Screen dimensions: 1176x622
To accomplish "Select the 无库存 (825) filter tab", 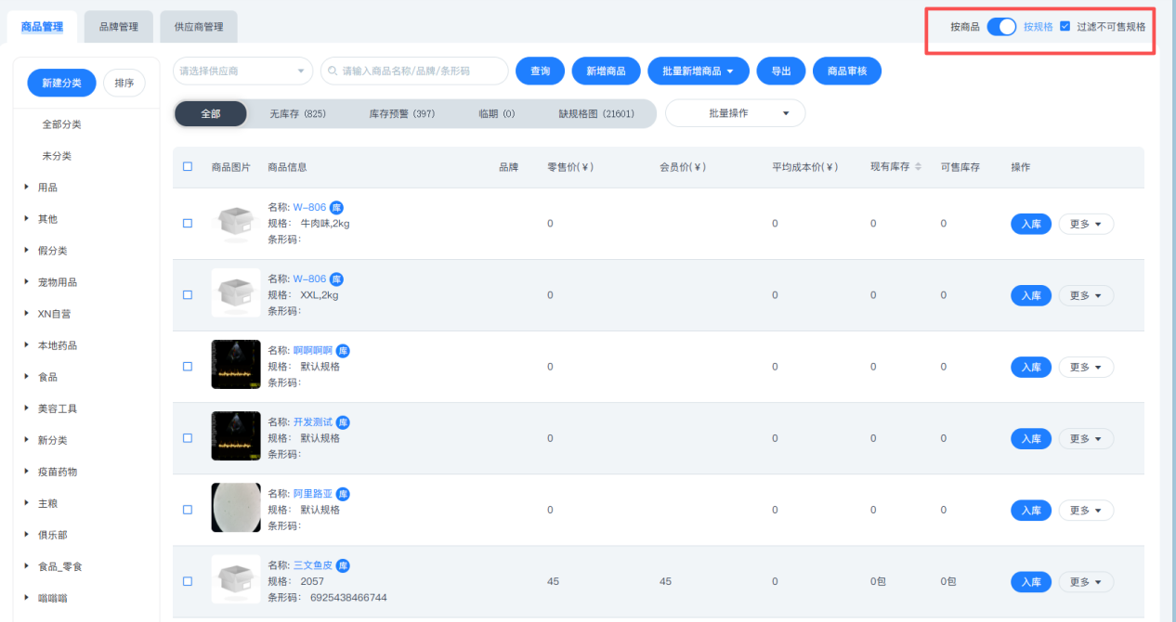I will pyautogui.click(x=297, y=114).
